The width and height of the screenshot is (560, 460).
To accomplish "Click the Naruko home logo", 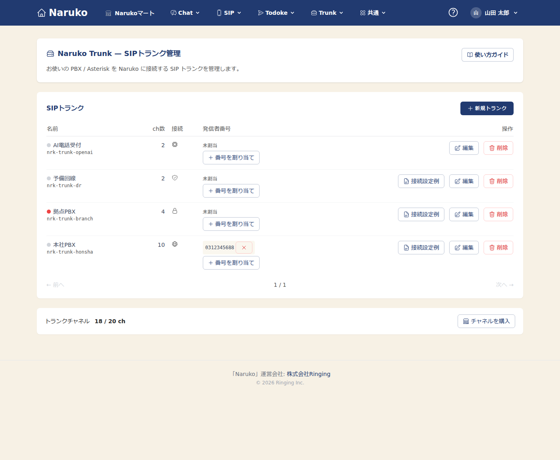I will tap(62, 13).
